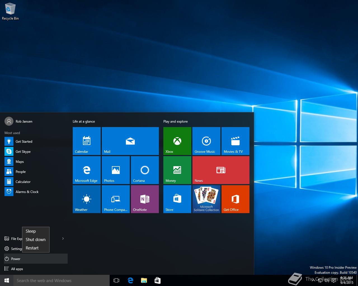The height and width of the screenshot is (286, 358).
Task: Open Settings from Start menu
Action: tap(13, 249)
